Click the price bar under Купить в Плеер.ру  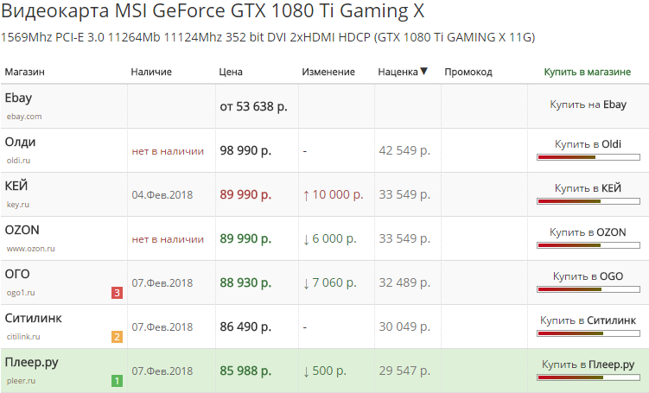(x=589, y=377)
